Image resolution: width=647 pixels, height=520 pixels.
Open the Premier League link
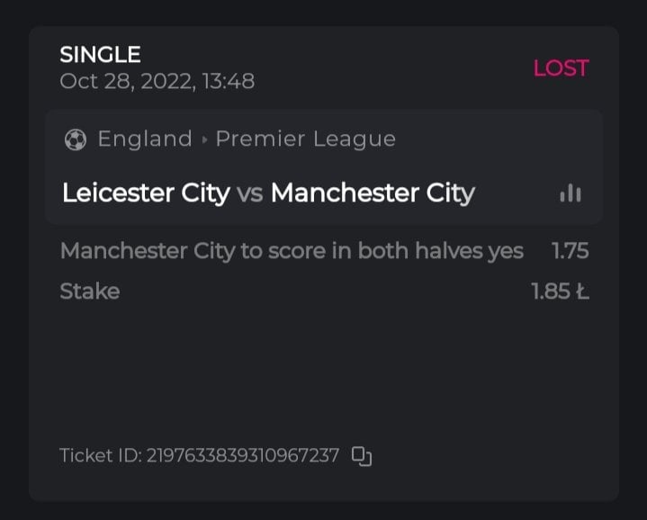pyautogui.click(x=306, y=139)
